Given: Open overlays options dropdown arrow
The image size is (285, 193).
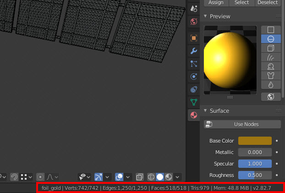Looking at the screenshot, I should click(x=128, y=177).
